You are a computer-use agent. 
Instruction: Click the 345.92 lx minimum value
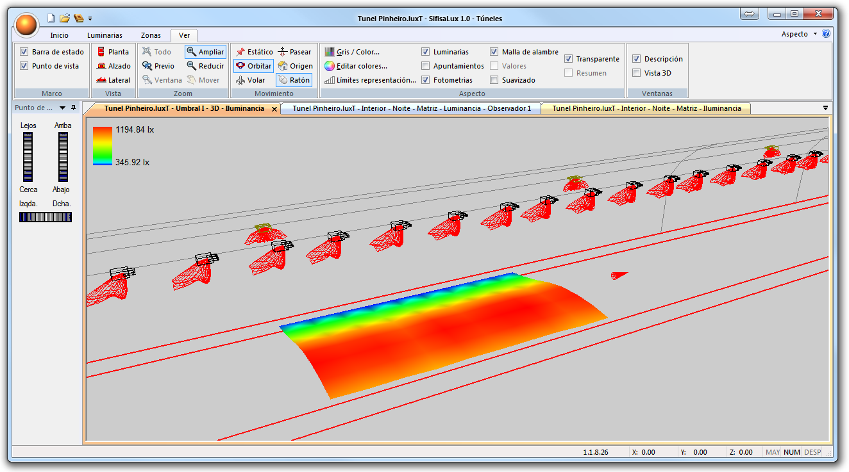pyautogui.click(x=133, y=163)
